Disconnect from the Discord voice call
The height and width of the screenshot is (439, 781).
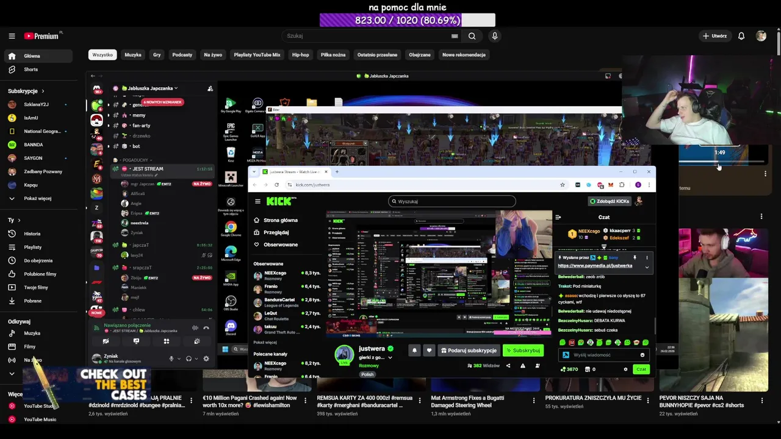click(206, 327)
